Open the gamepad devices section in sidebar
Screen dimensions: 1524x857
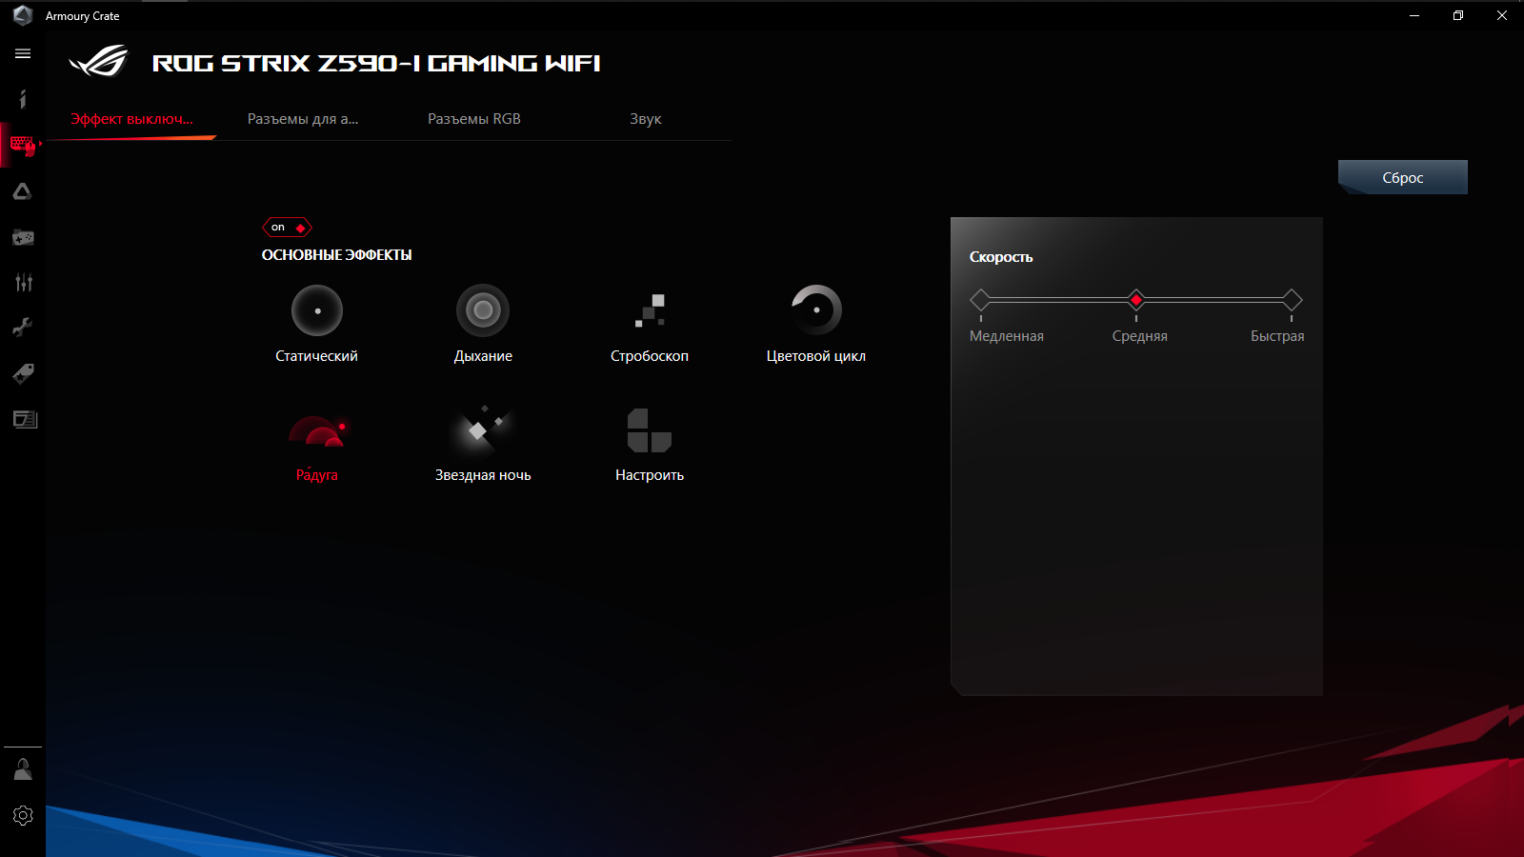(23, 236)
